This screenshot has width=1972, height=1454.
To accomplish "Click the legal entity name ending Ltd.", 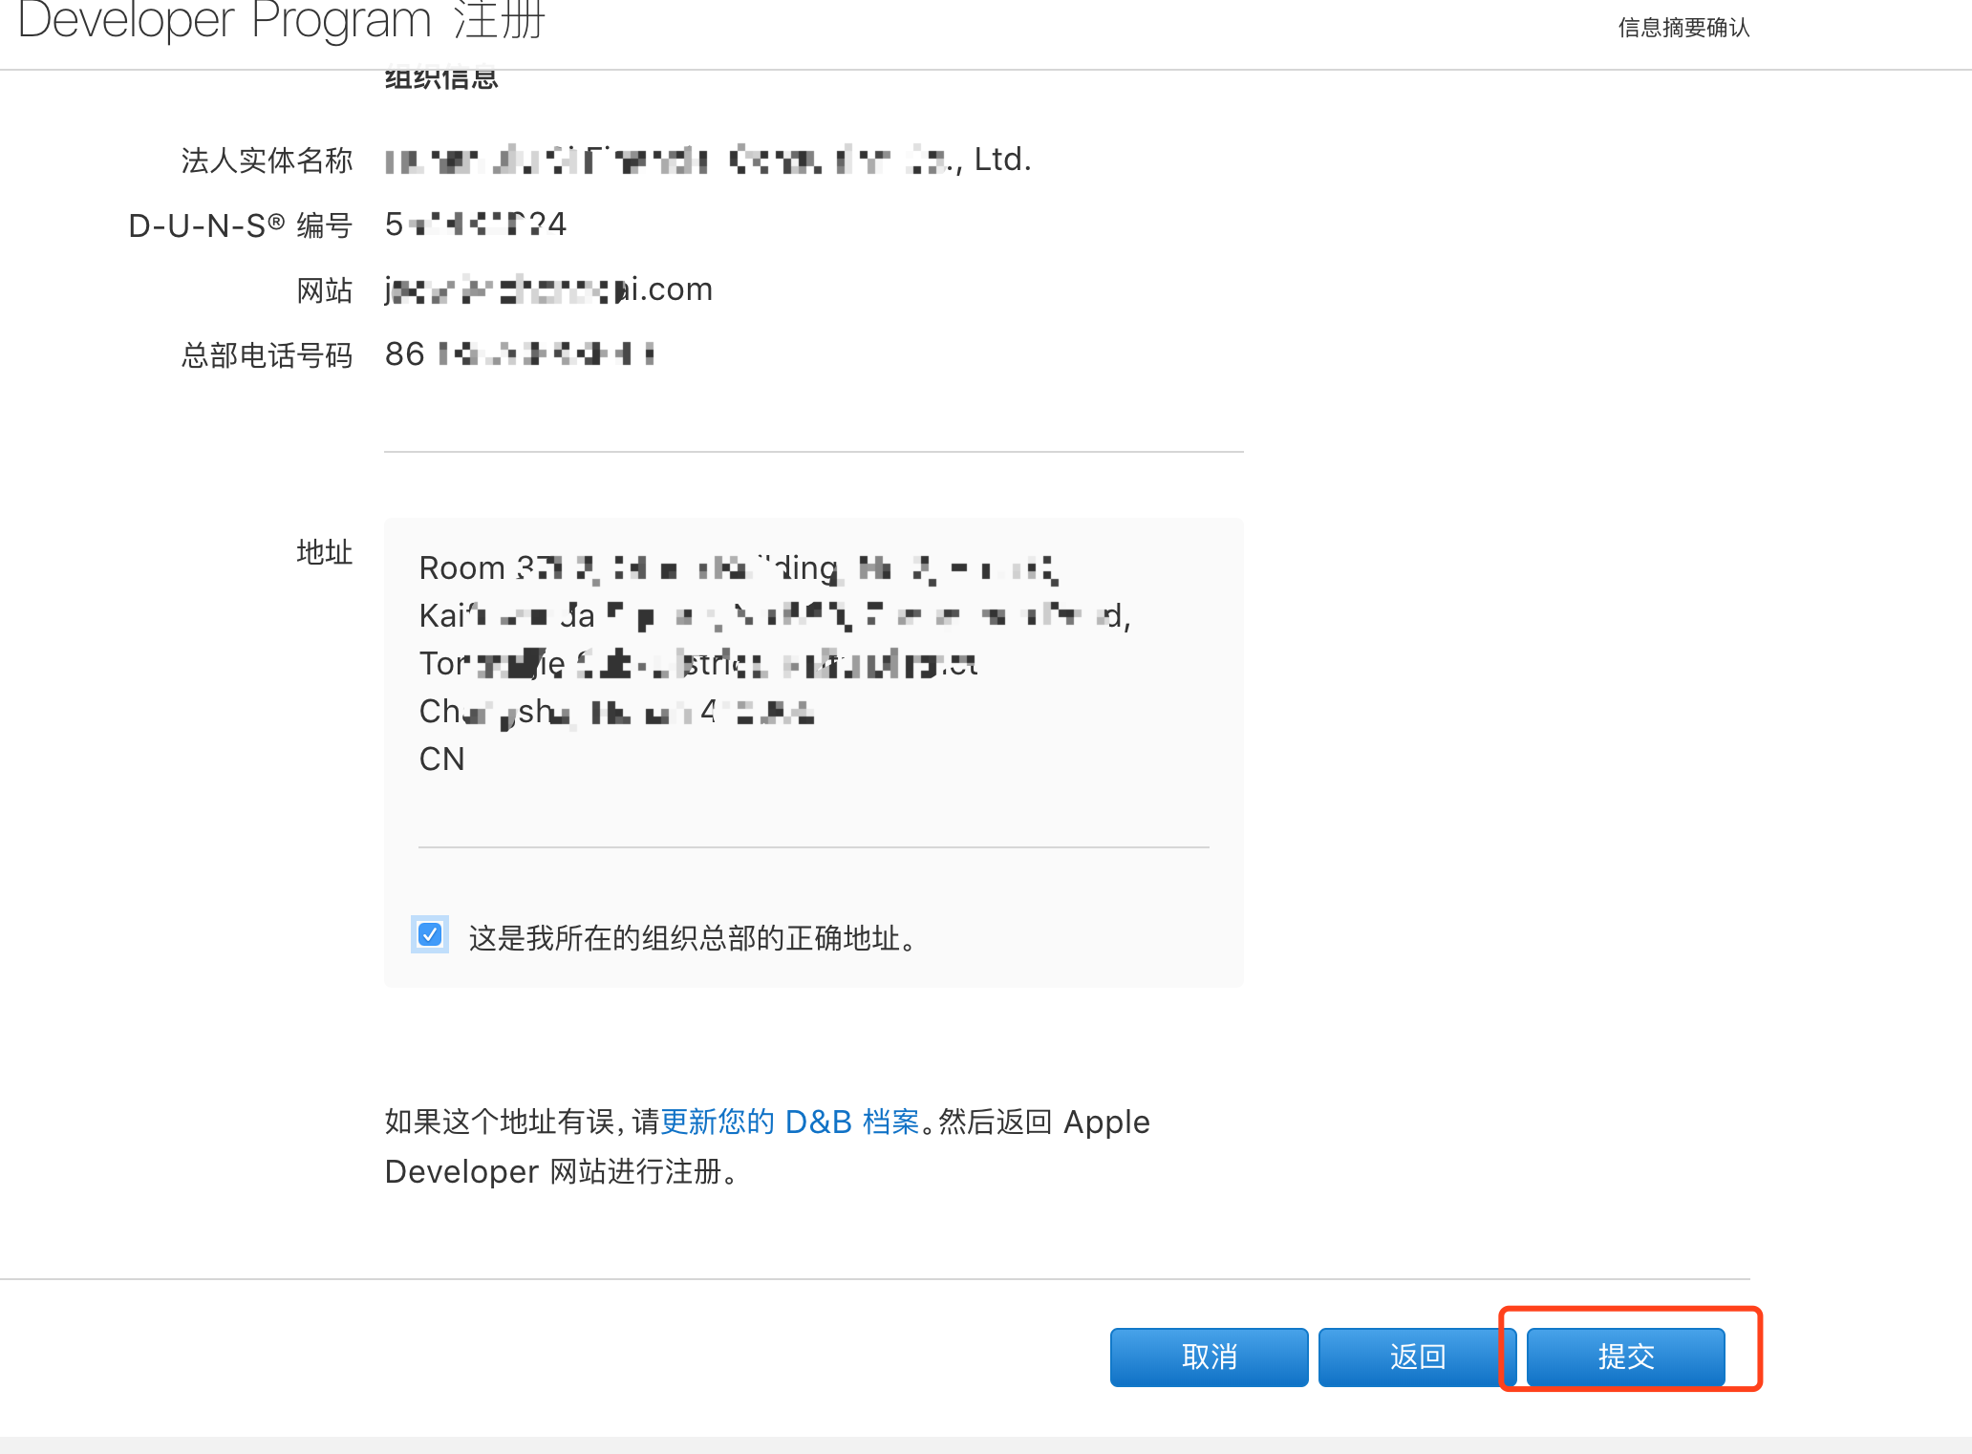I will 708,160.
